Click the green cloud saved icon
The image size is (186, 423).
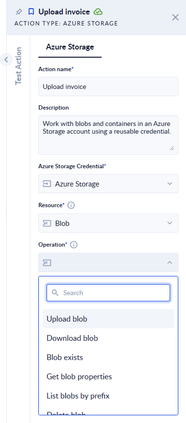click(98, 12)
